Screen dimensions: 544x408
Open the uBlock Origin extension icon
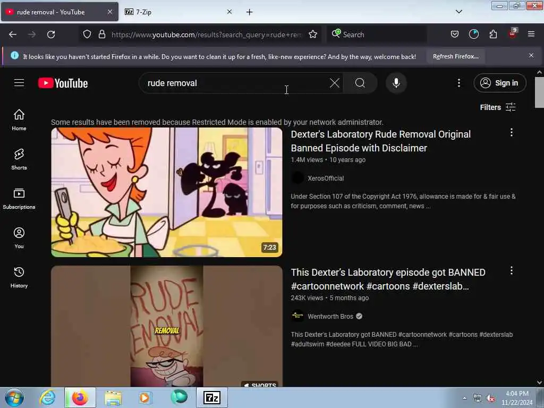click(x=513, y=33)
